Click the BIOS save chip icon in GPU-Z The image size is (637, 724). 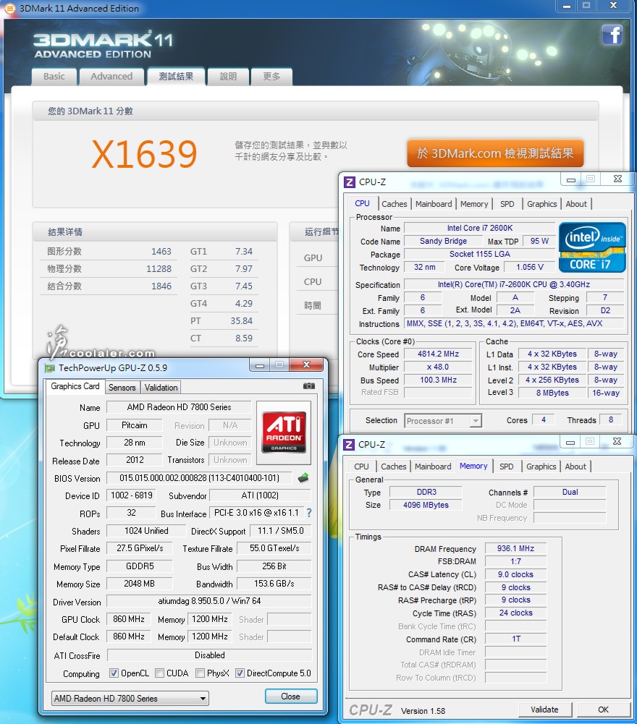303,478
